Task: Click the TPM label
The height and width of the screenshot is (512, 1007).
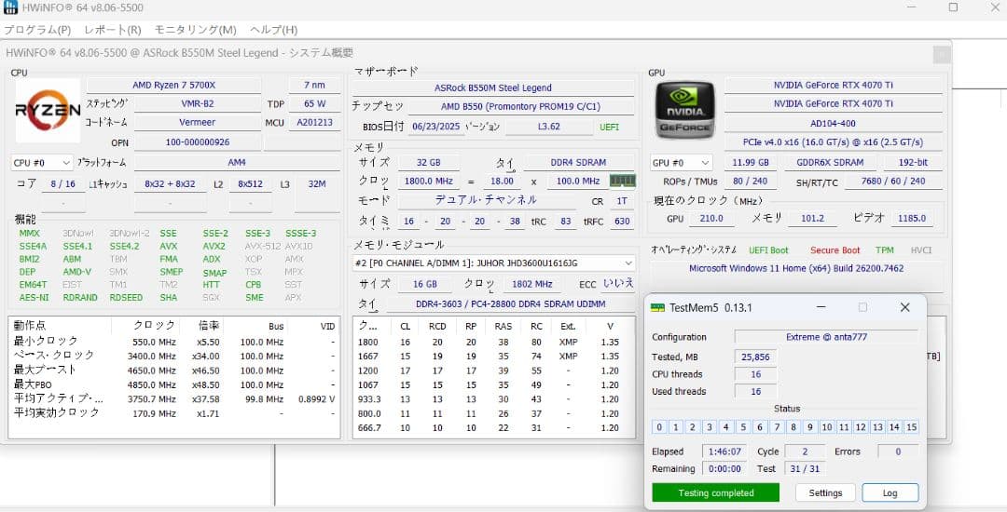Action: point(884,250)
